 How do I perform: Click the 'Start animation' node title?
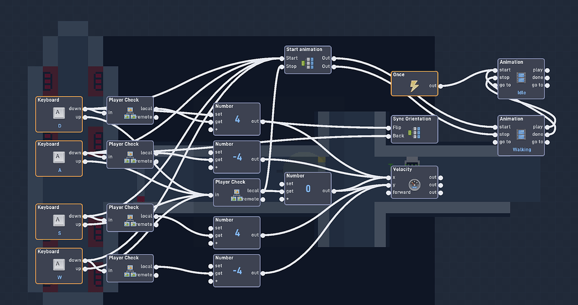click(x=304, y=50)
